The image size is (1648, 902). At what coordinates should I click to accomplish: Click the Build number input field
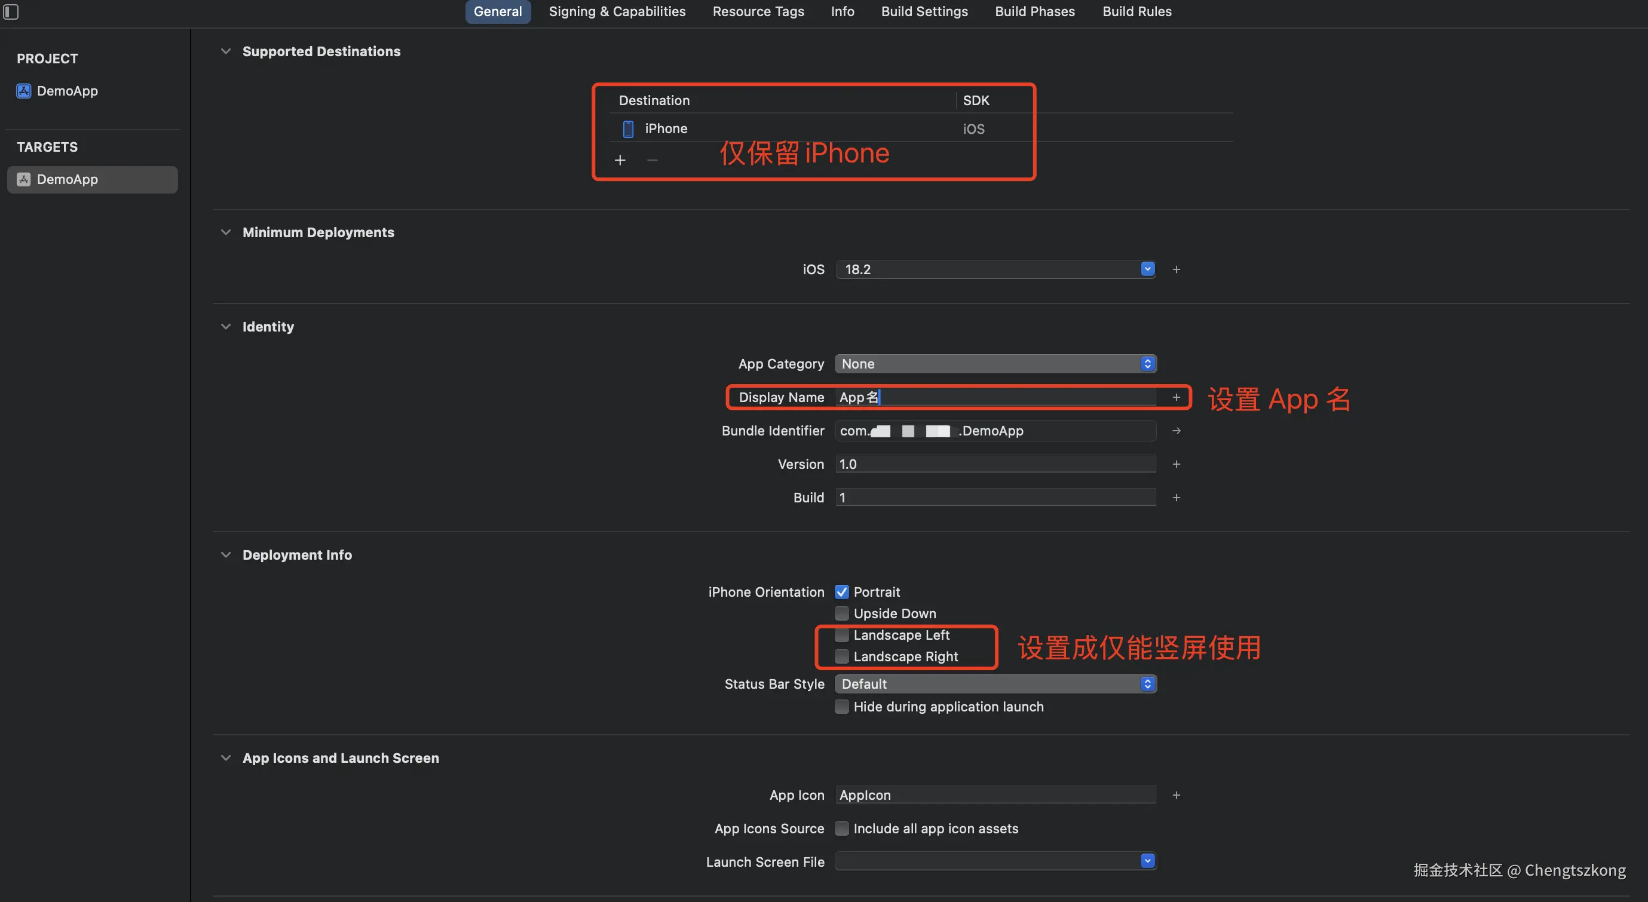995,498
